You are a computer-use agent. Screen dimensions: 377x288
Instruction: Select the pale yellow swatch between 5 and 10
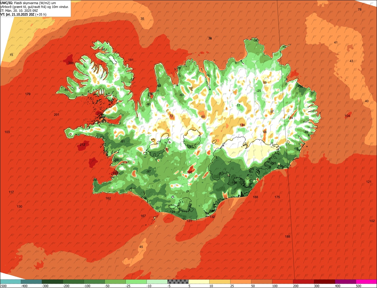(x=199, y=282)
